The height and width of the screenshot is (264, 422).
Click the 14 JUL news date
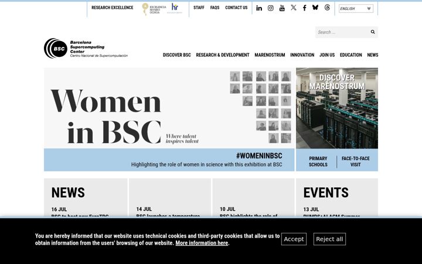coord(144,209)
